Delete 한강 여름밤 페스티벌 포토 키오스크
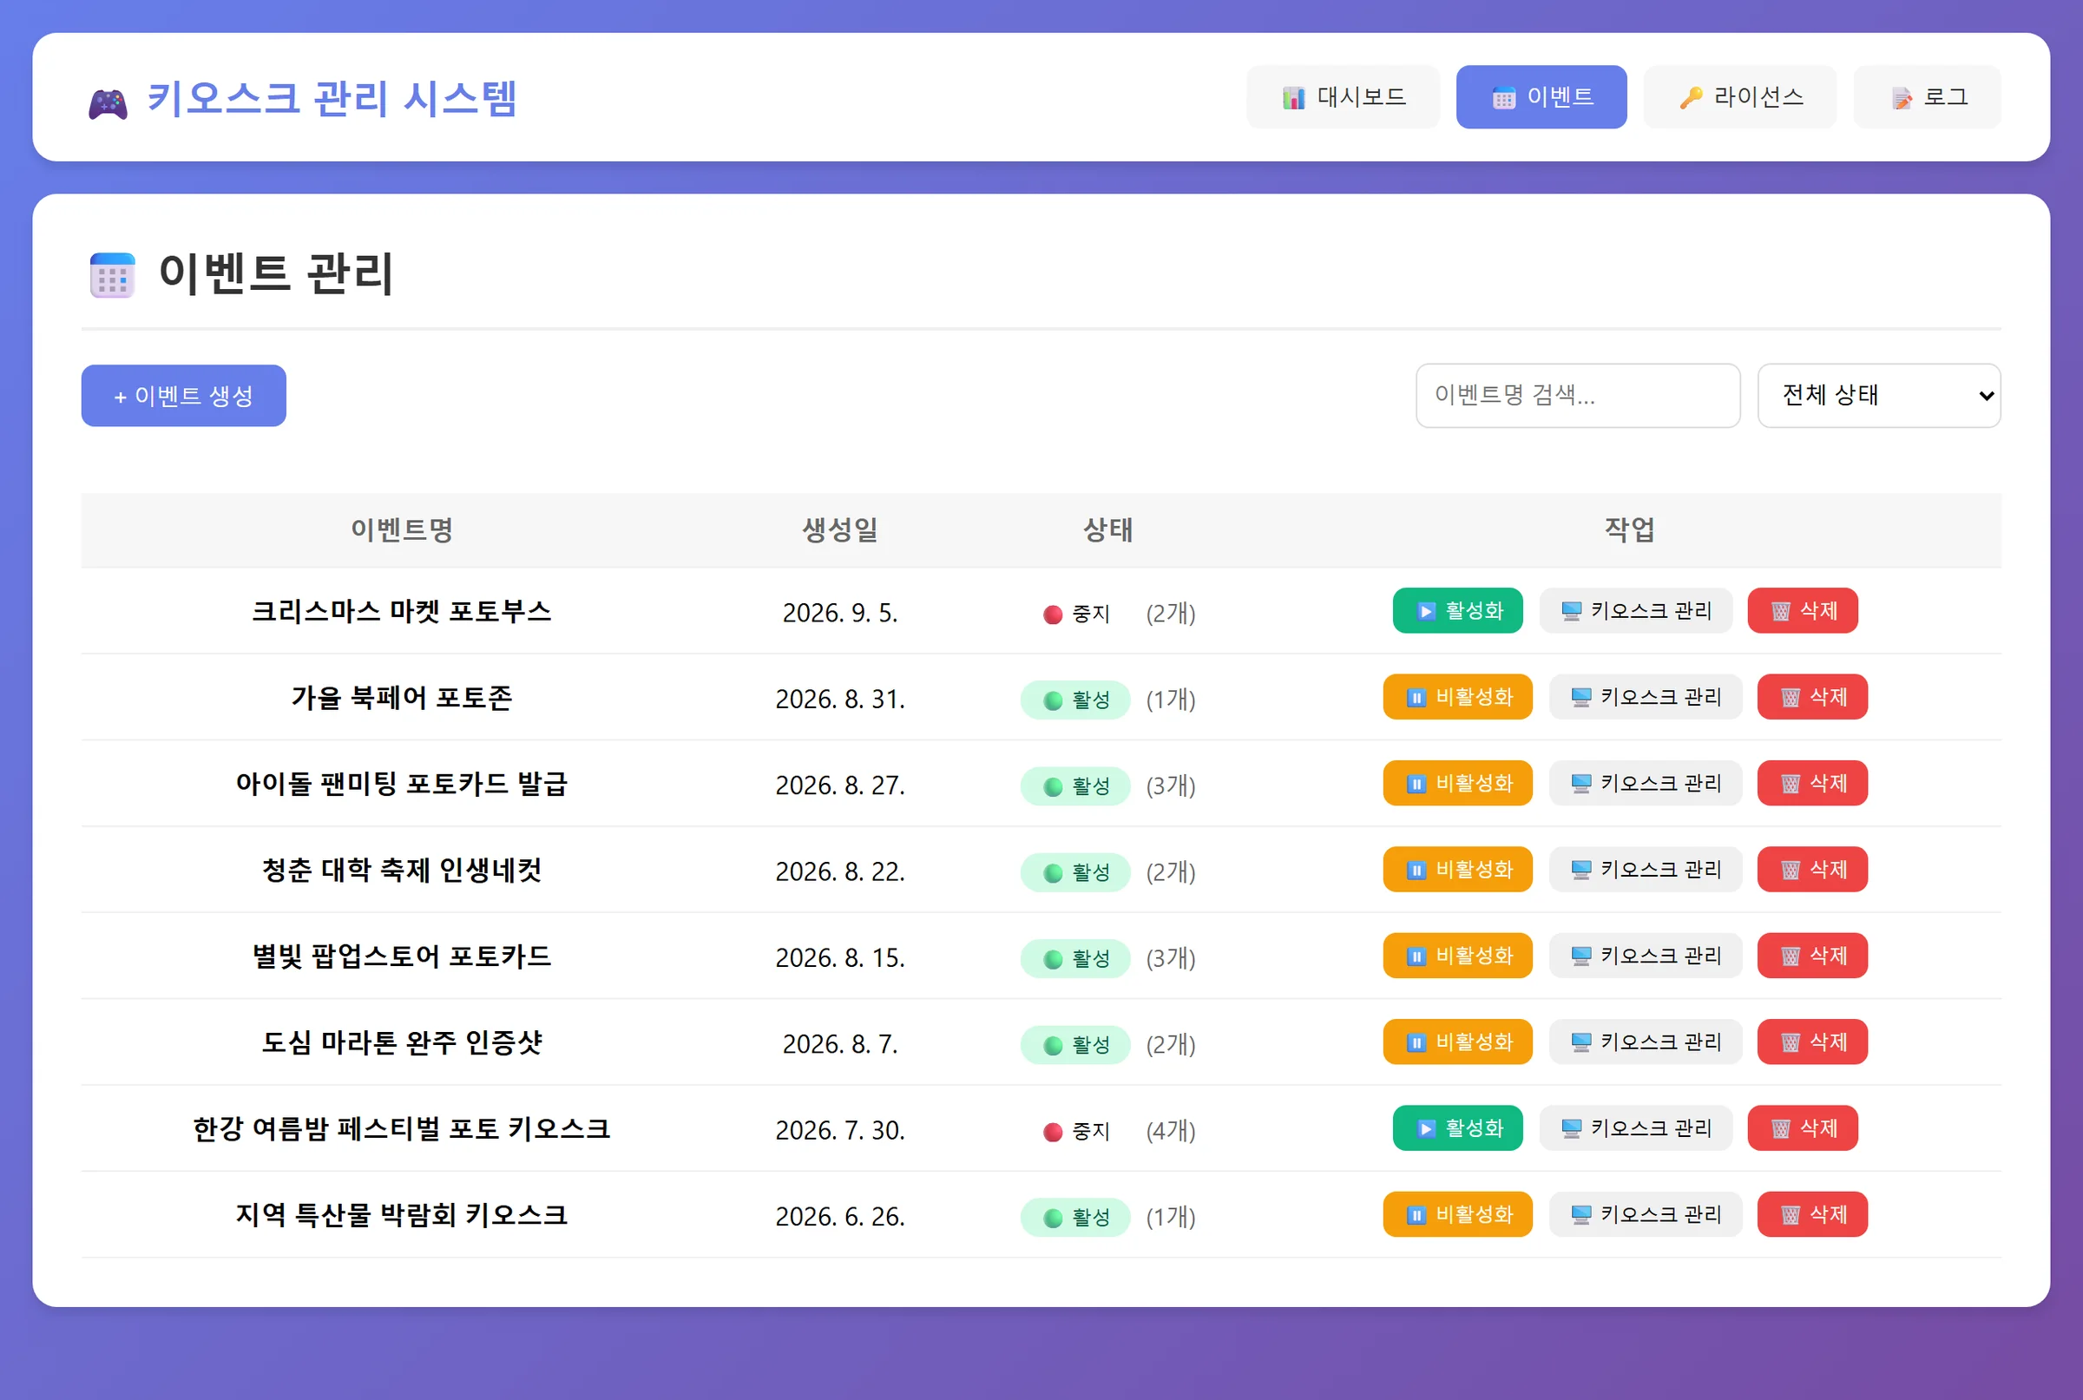Image resolution: width=2083 pixels, height=1400 pixels. (x=1803, y=1128)
